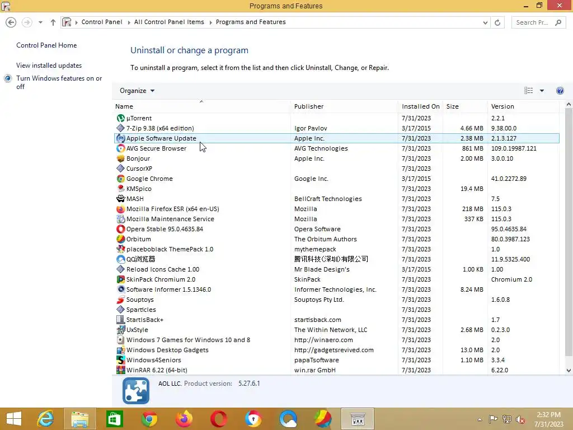Open recent locations dropdown arrow

pyautogui.click(x=40, y=22)
